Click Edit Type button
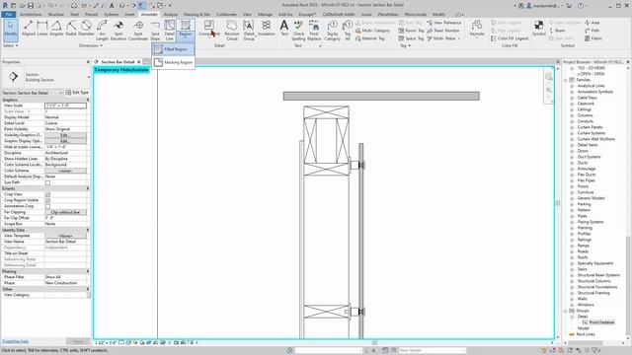Screen dimensions: 632x355 pyautogui.click(x=77, y=93)
